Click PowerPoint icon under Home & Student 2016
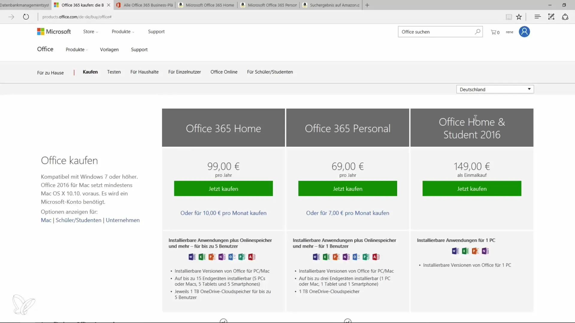 (x=475, y=251)
